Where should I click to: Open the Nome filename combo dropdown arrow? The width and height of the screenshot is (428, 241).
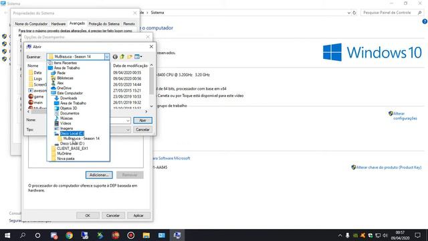pyautogui.click(x=128, y=120)
